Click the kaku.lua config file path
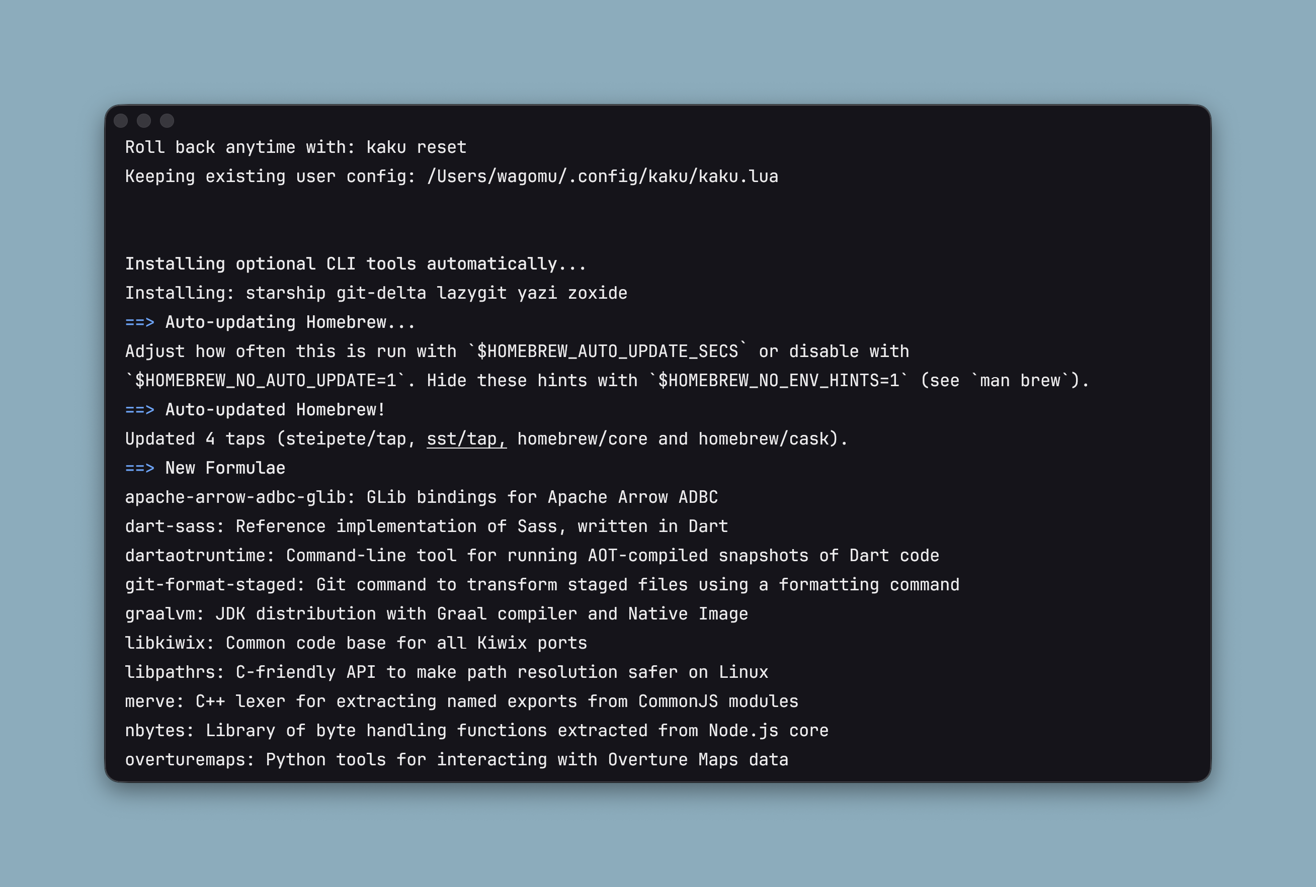Viewport: 1316px width, 887px height. [602, 176]
